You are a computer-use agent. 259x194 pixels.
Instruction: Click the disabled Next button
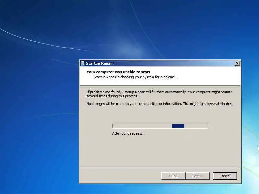[x=197, y=176]
